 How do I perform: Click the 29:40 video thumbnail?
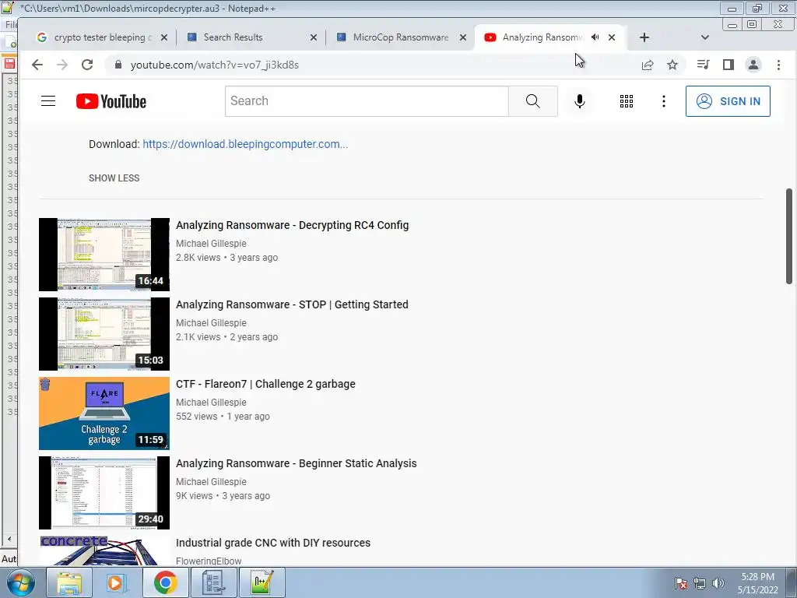tap(104, 492)
